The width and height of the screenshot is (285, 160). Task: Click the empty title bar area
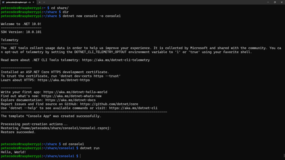click(x=153, y=2)
